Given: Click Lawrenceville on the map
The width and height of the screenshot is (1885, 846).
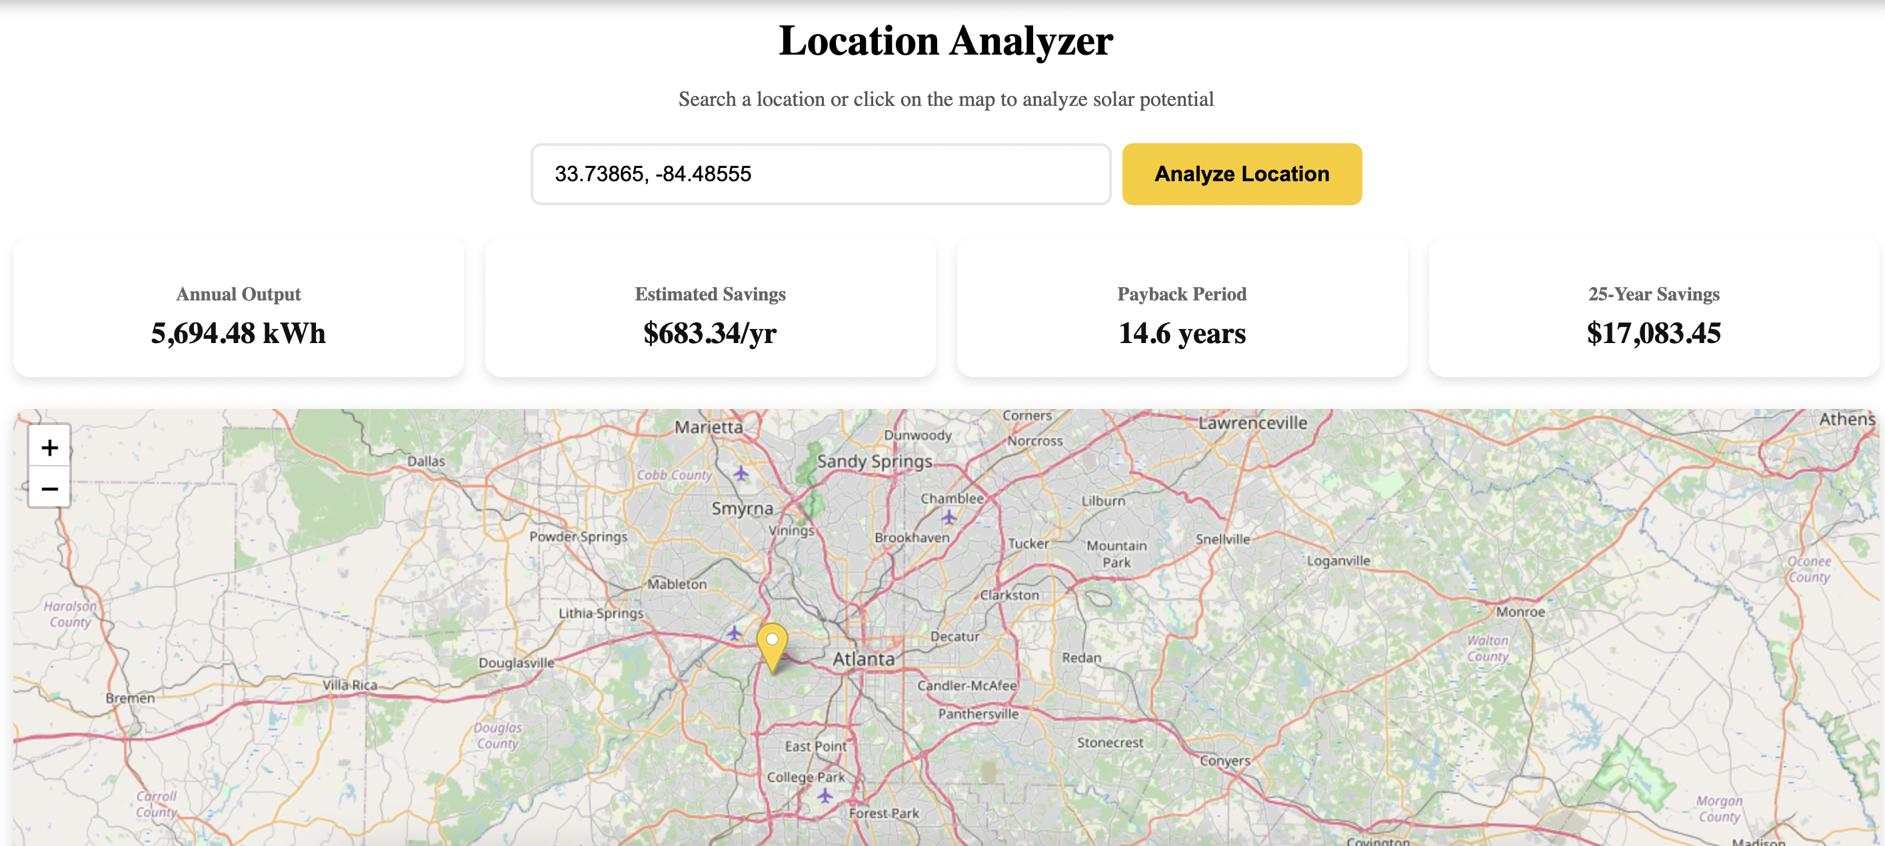Looking at the screenshot, I should coord(1252,422).
